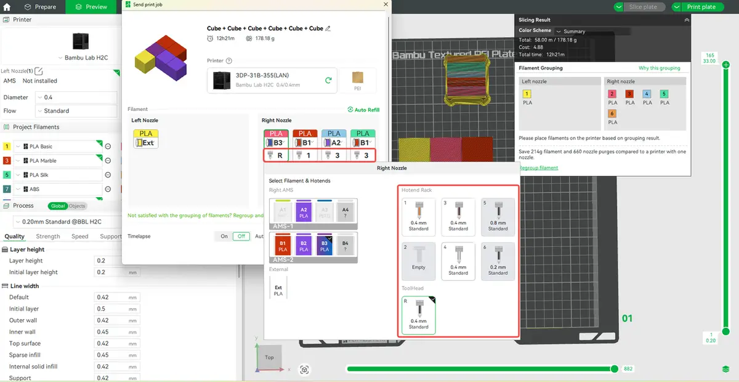Click mint filament 5 color swatch

(x=7, y=175)
